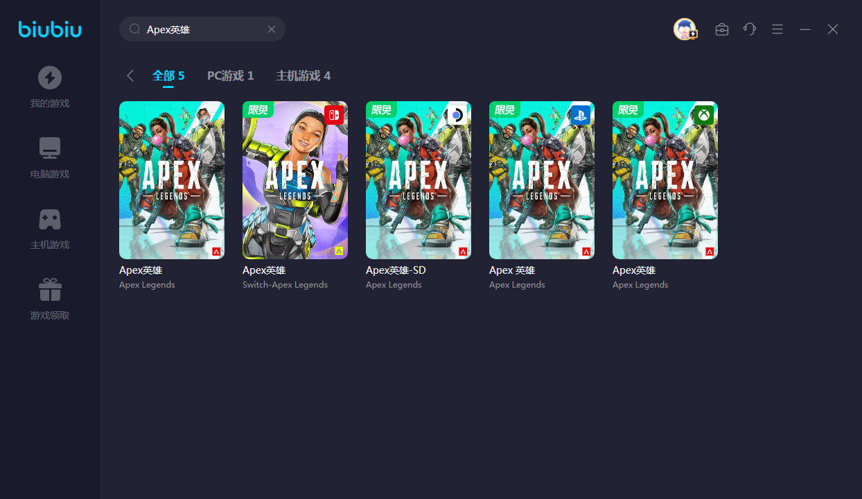Select the PlayStation Apex 英雄 cover
This screenshot has height=499, width=862.
(x=542, y=180)
